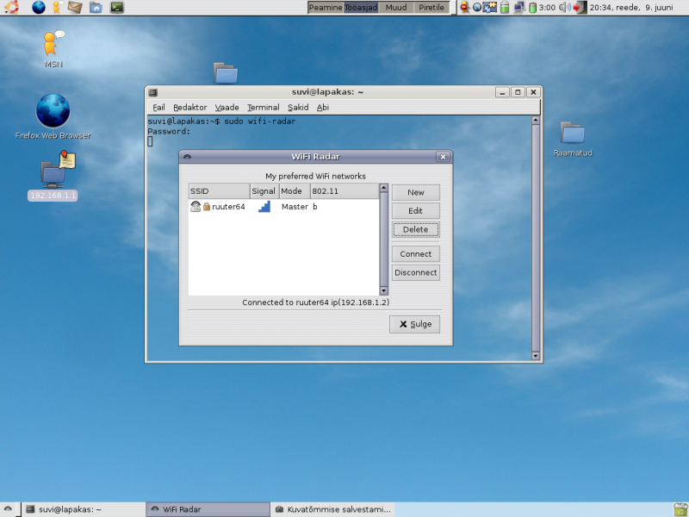Click the 802.11 column header
The width and height of the screenshot is (689, 517).
pos(344,191)
